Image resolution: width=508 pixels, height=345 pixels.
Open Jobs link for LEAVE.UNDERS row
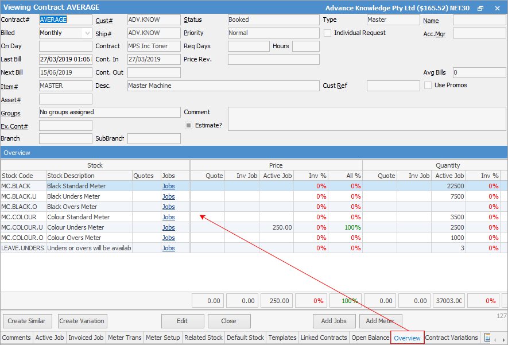[x=168, y=248]
